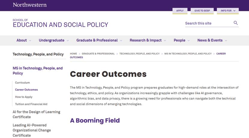Screen dimensions: 249x138
Task: Open Tuition and Financial Aid page
Action: pos(31,104)
